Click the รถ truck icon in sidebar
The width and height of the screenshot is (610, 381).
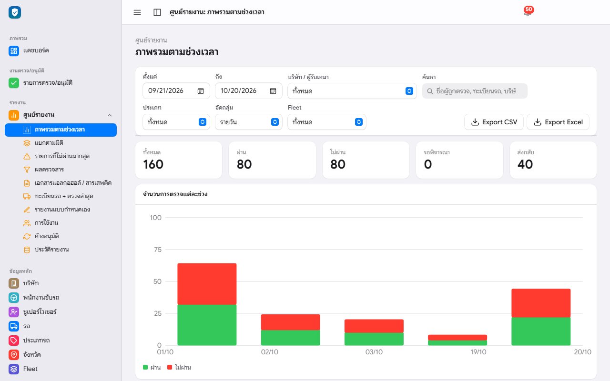[x=14, y=326]
